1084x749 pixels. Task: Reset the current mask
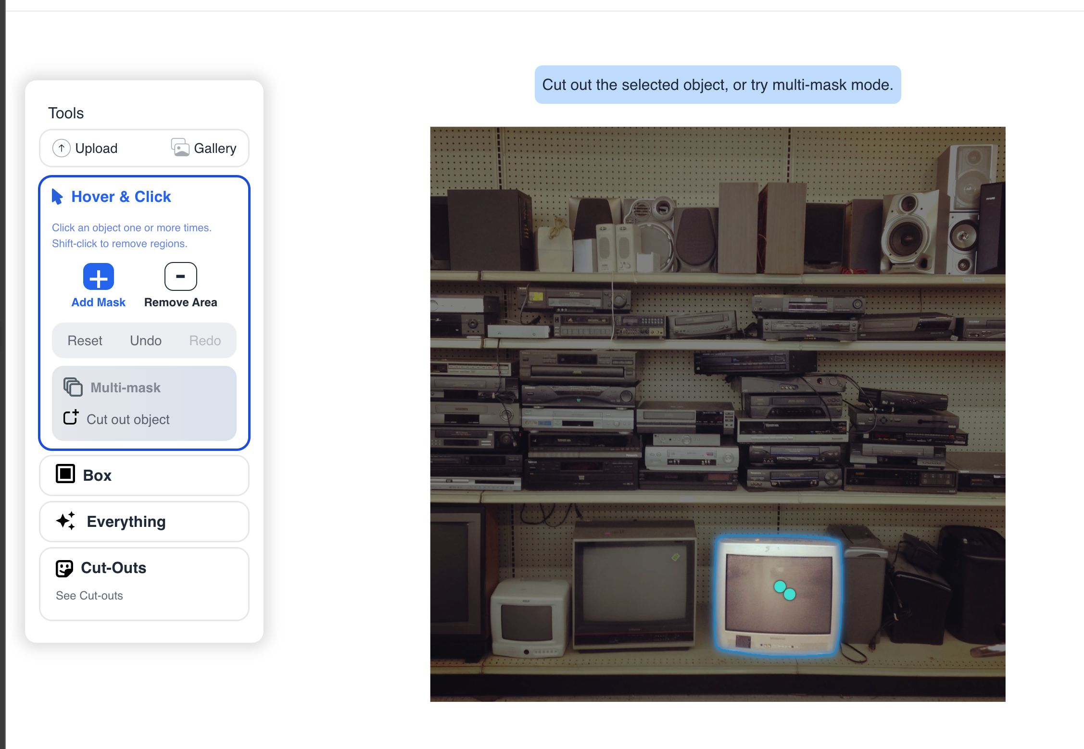click(85, 341)
